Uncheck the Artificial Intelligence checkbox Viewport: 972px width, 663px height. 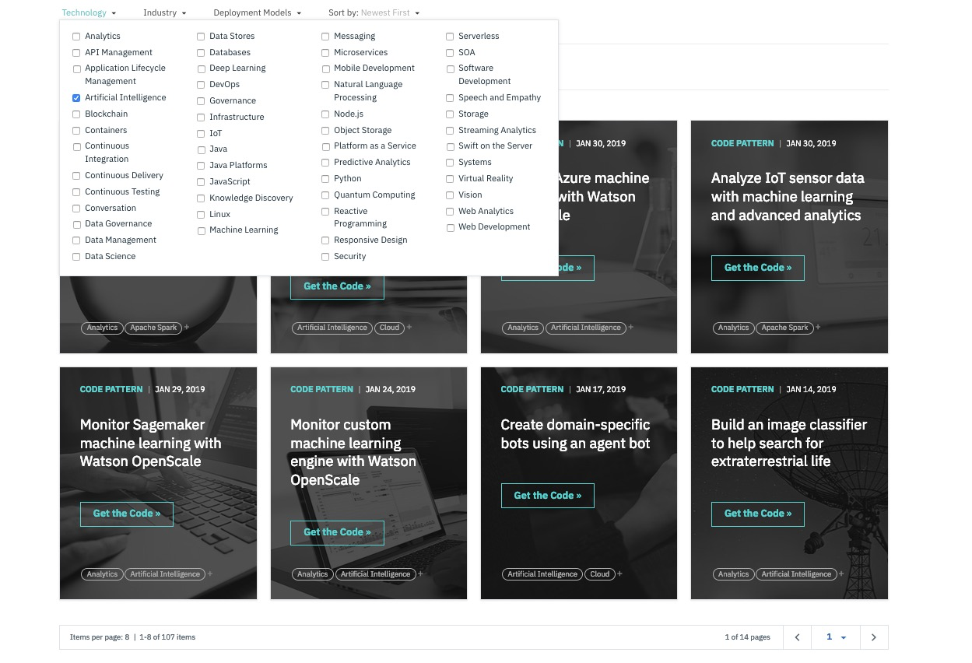(76, 98)
